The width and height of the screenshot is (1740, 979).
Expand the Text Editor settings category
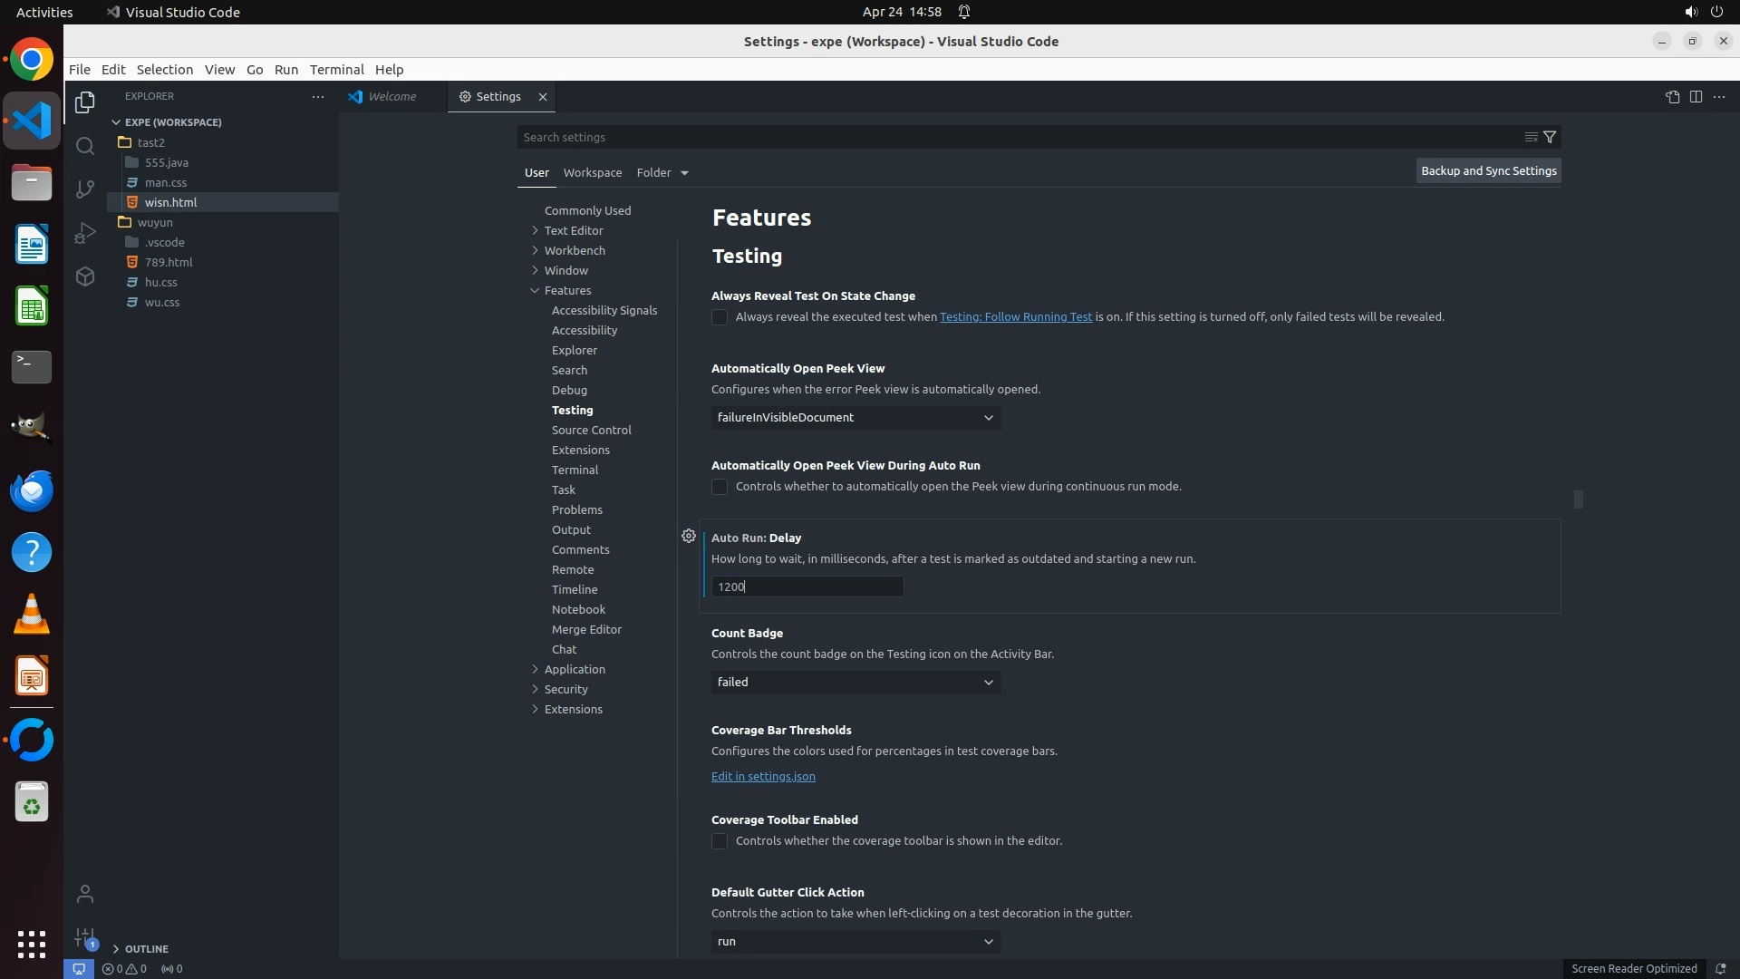click(x=573, y=230)
